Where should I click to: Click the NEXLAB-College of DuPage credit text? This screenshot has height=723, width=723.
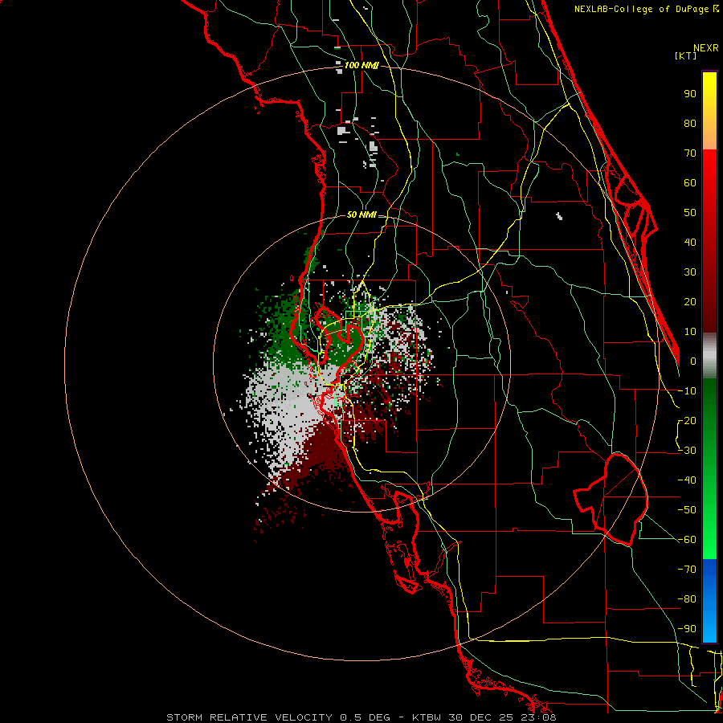point(646,9)
